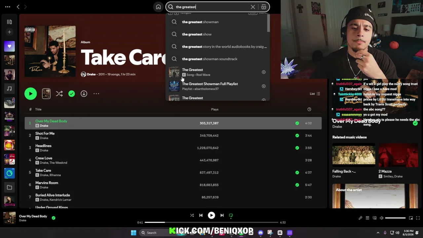This screenshot has width=423, height=238.
Task: Sort tracks by the Plays column header
Action: coord(215,109)
